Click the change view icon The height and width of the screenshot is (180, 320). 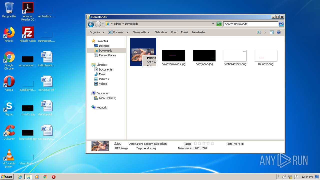pyautogui.click(x=259, y=32)
